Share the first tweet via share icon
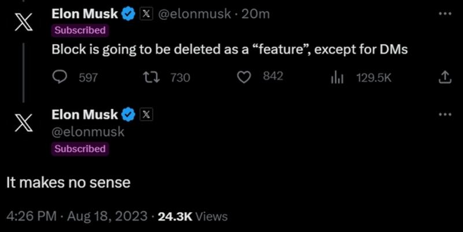Image resolution: width=463 pixels, height=232 pixels. [x=445, y=77]
